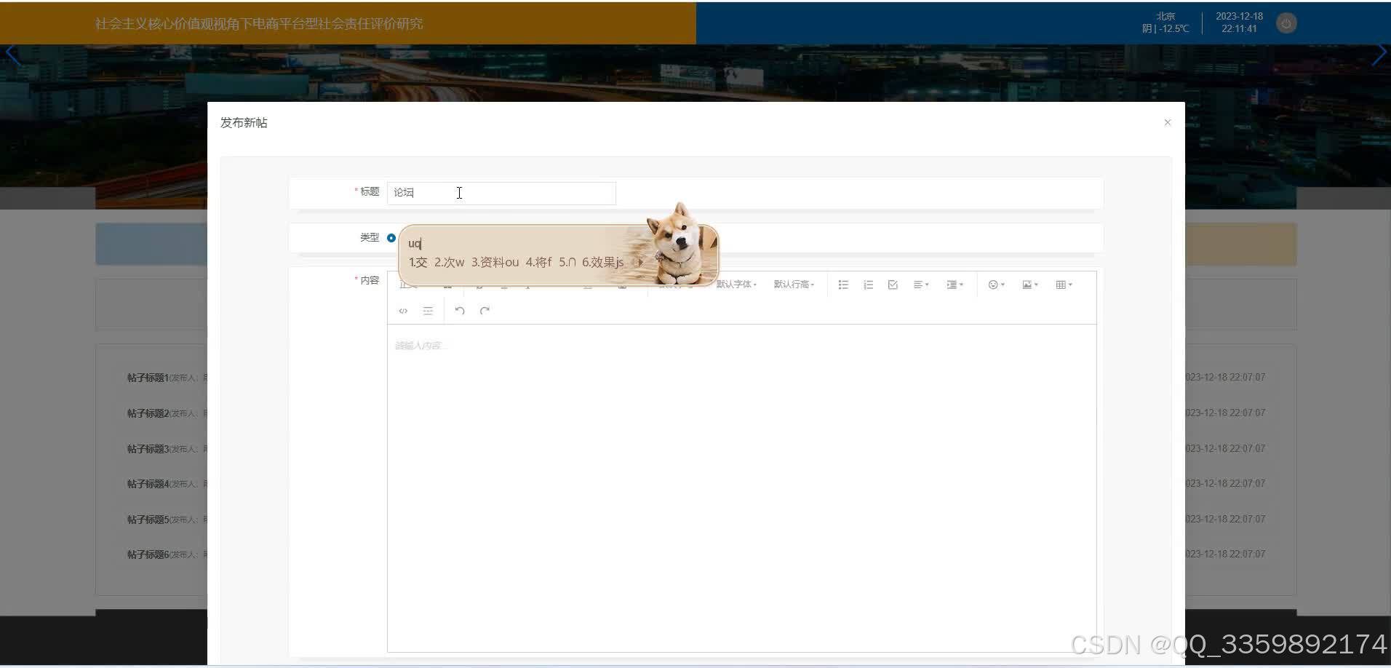Image resolution: width=1391 pixels, height=668 pixels.
Task: Open the insert table dropdown
Action: (1064, 285)
